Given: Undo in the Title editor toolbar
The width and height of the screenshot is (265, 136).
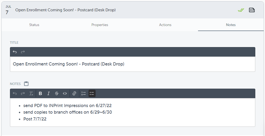Looking at the screenshot, I should [x=15, y=52].
